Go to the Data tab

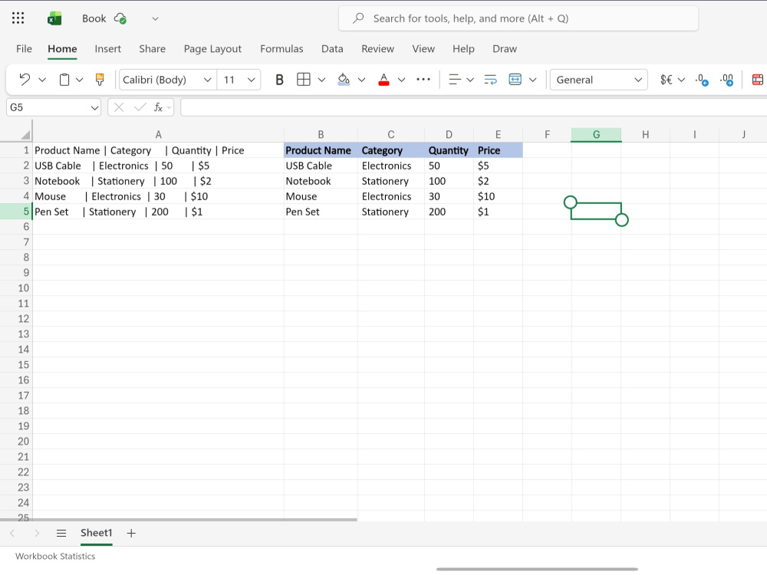[x=332, y=49]
